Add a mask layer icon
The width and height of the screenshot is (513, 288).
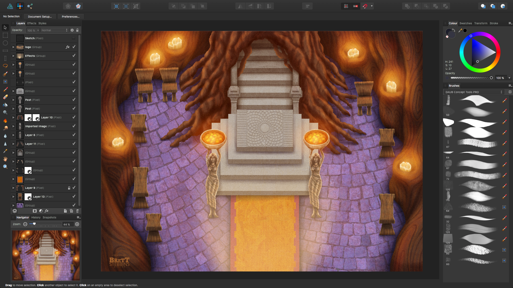click(x=34, y=211)
